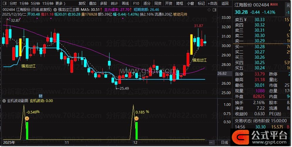The height and width of the screenshot is (147, 292).
Task: Toggle the 小窗 mini window mode
Action: [190, 4]
